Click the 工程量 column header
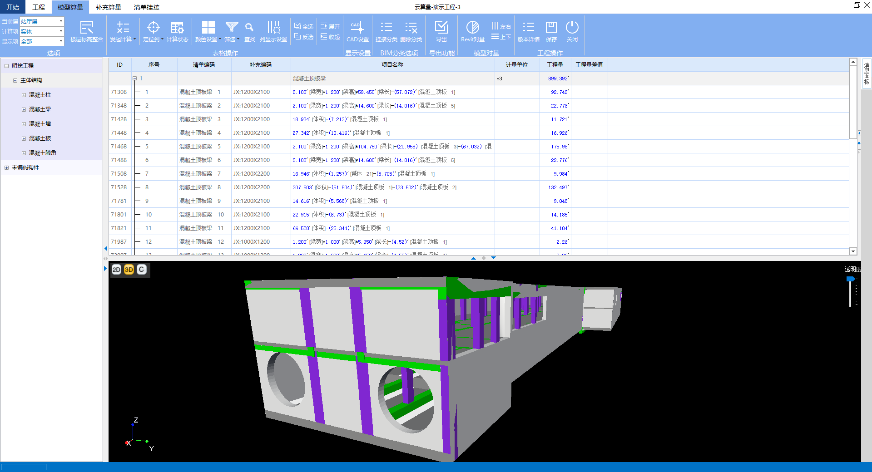 pos(555,65)
